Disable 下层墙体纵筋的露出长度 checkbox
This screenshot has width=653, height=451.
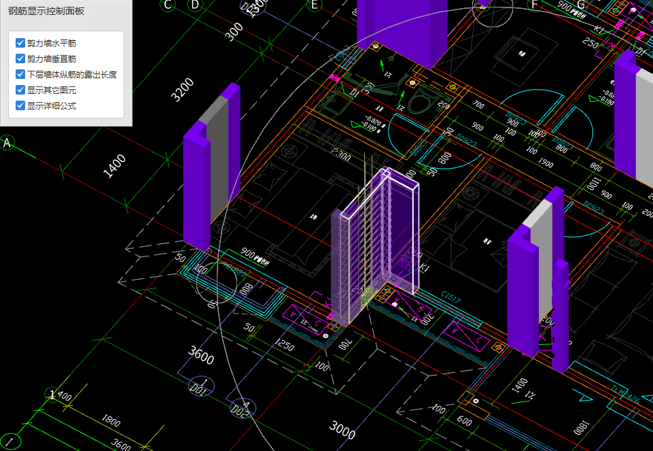click(20, 75)
